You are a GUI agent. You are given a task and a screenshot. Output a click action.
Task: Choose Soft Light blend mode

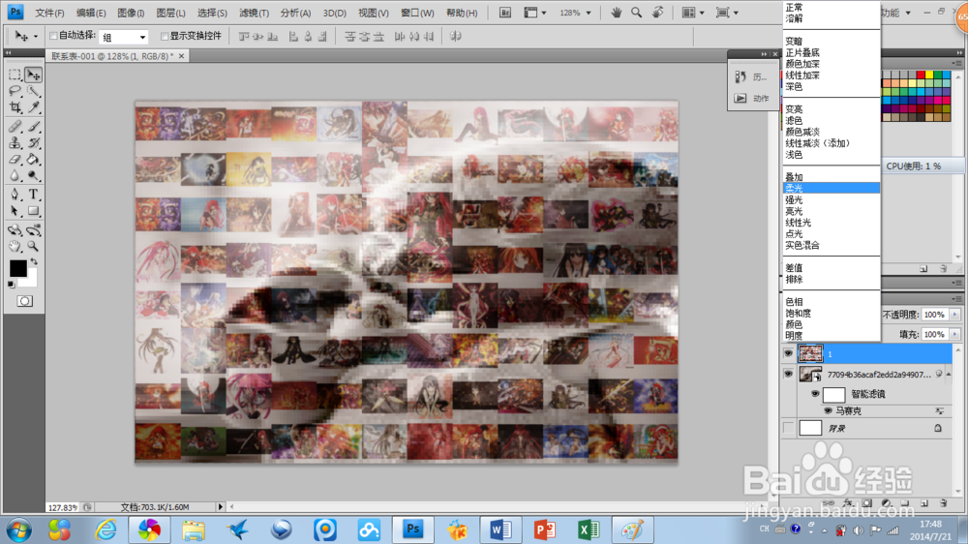831,189
